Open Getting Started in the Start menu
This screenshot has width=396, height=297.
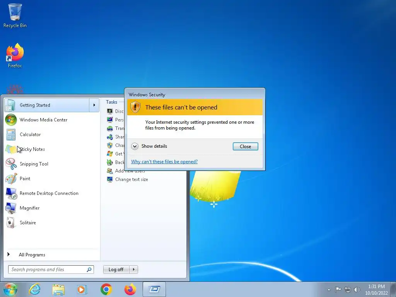click(47, 105)
